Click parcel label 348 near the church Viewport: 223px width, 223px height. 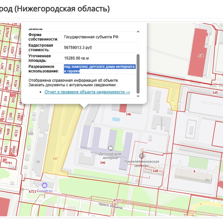pyautogui.click(x=155, y=171)
